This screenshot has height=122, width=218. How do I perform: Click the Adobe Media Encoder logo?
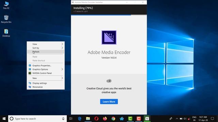coord(109,38)
